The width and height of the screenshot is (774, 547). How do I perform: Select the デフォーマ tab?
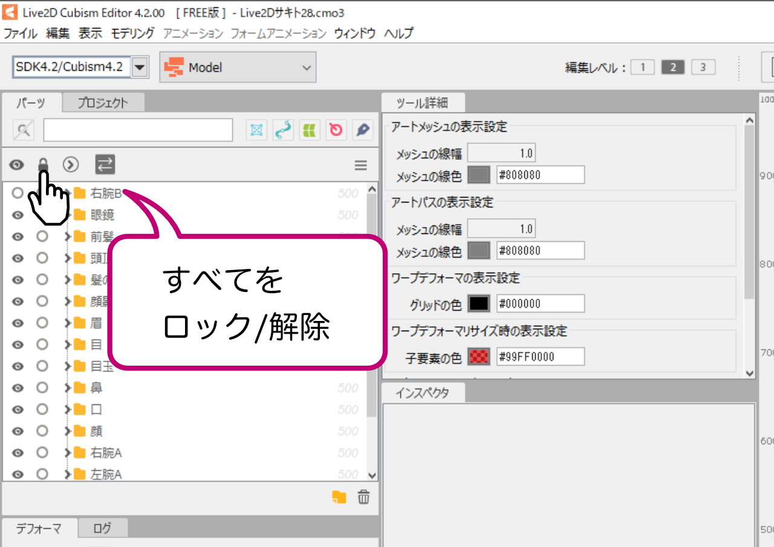39,529
